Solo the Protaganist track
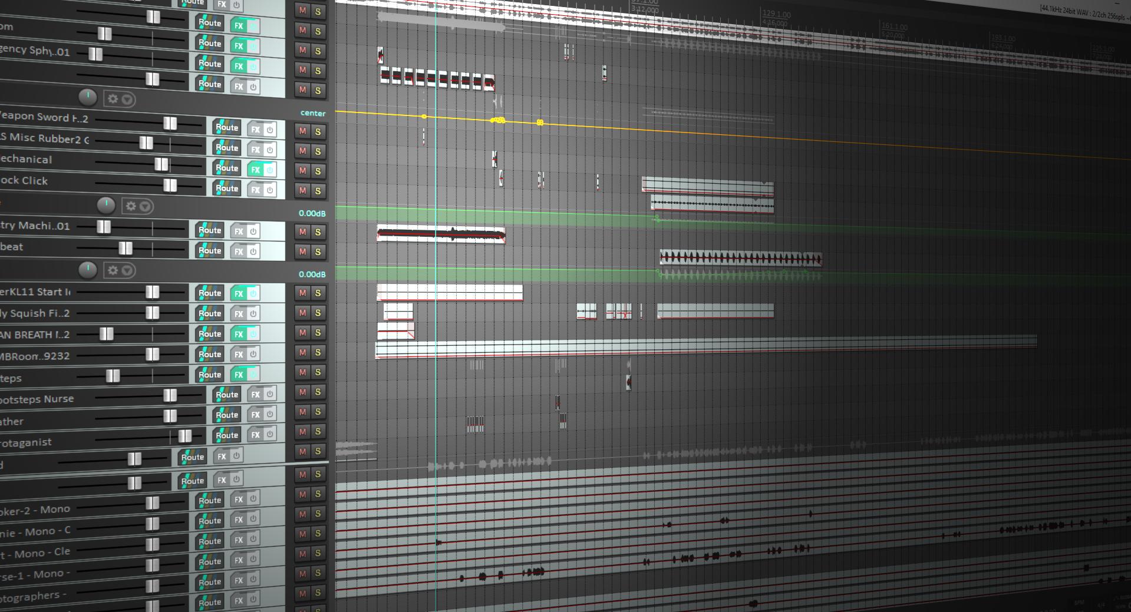The image size is (1131, 612). [318, 431]
